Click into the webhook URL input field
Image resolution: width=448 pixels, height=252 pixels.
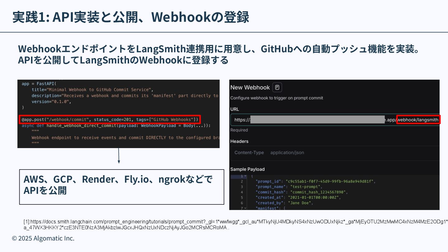(x=335, y=120)
